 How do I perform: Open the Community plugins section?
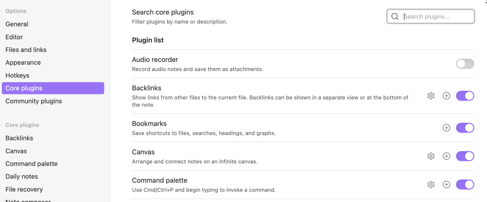33,101
